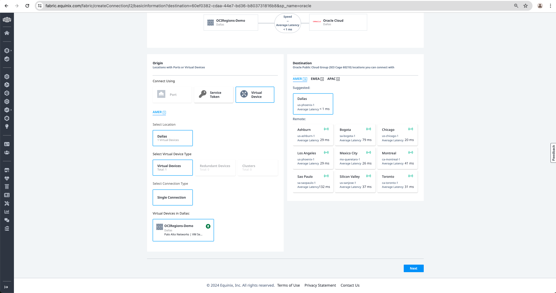Screen dimensions: 556x293
Task: Expand the first sidebar item with arrow
Action: tap(8, 51)
